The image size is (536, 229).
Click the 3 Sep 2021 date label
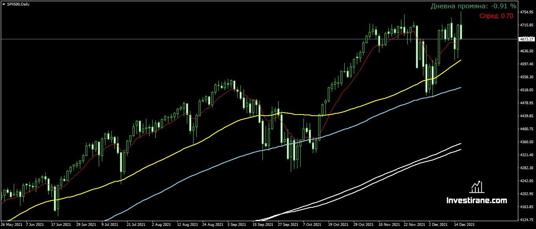236,225
